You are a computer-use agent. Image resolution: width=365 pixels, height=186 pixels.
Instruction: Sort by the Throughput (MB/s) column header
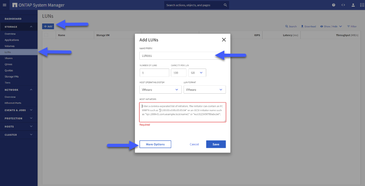click(x=347, y=35)
